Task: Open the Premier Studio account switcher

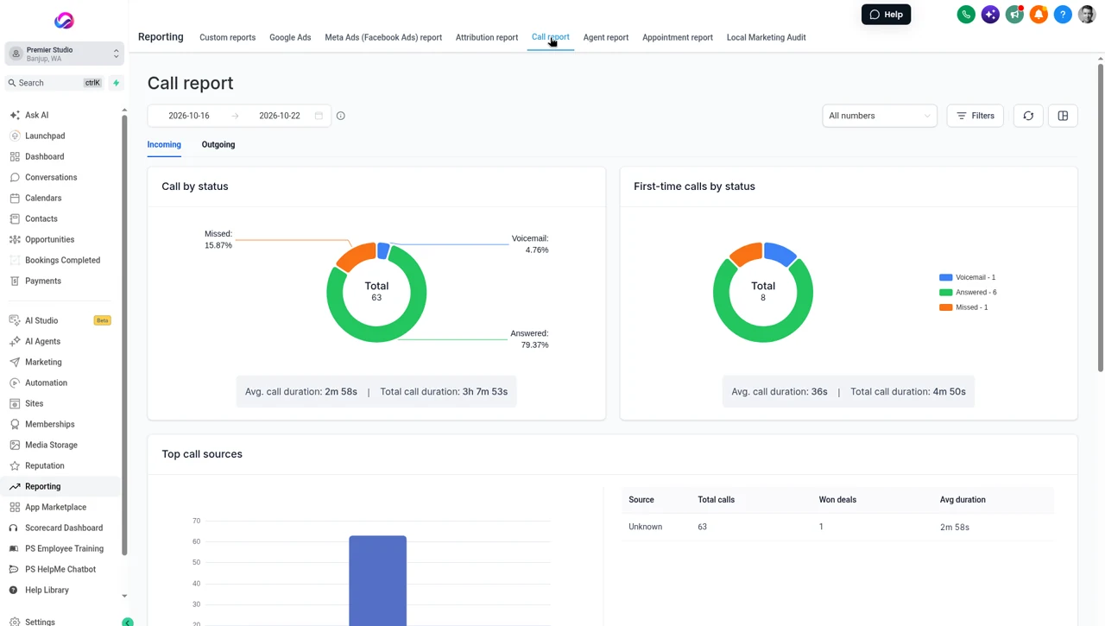Action: pos(64,54)
